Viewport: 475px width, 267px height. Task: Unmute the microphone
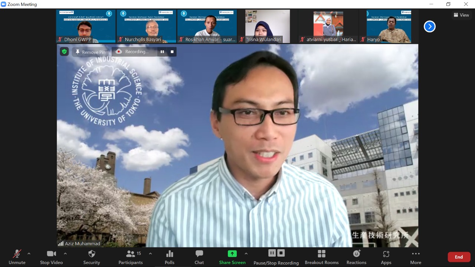click(17, 257)
